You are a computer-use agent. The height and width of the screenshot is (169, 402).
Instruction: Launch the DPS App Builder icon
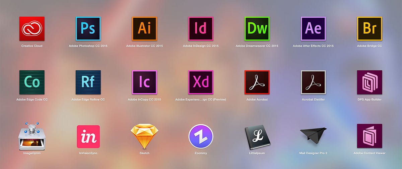pyautogui.click(x=370, y=82)
